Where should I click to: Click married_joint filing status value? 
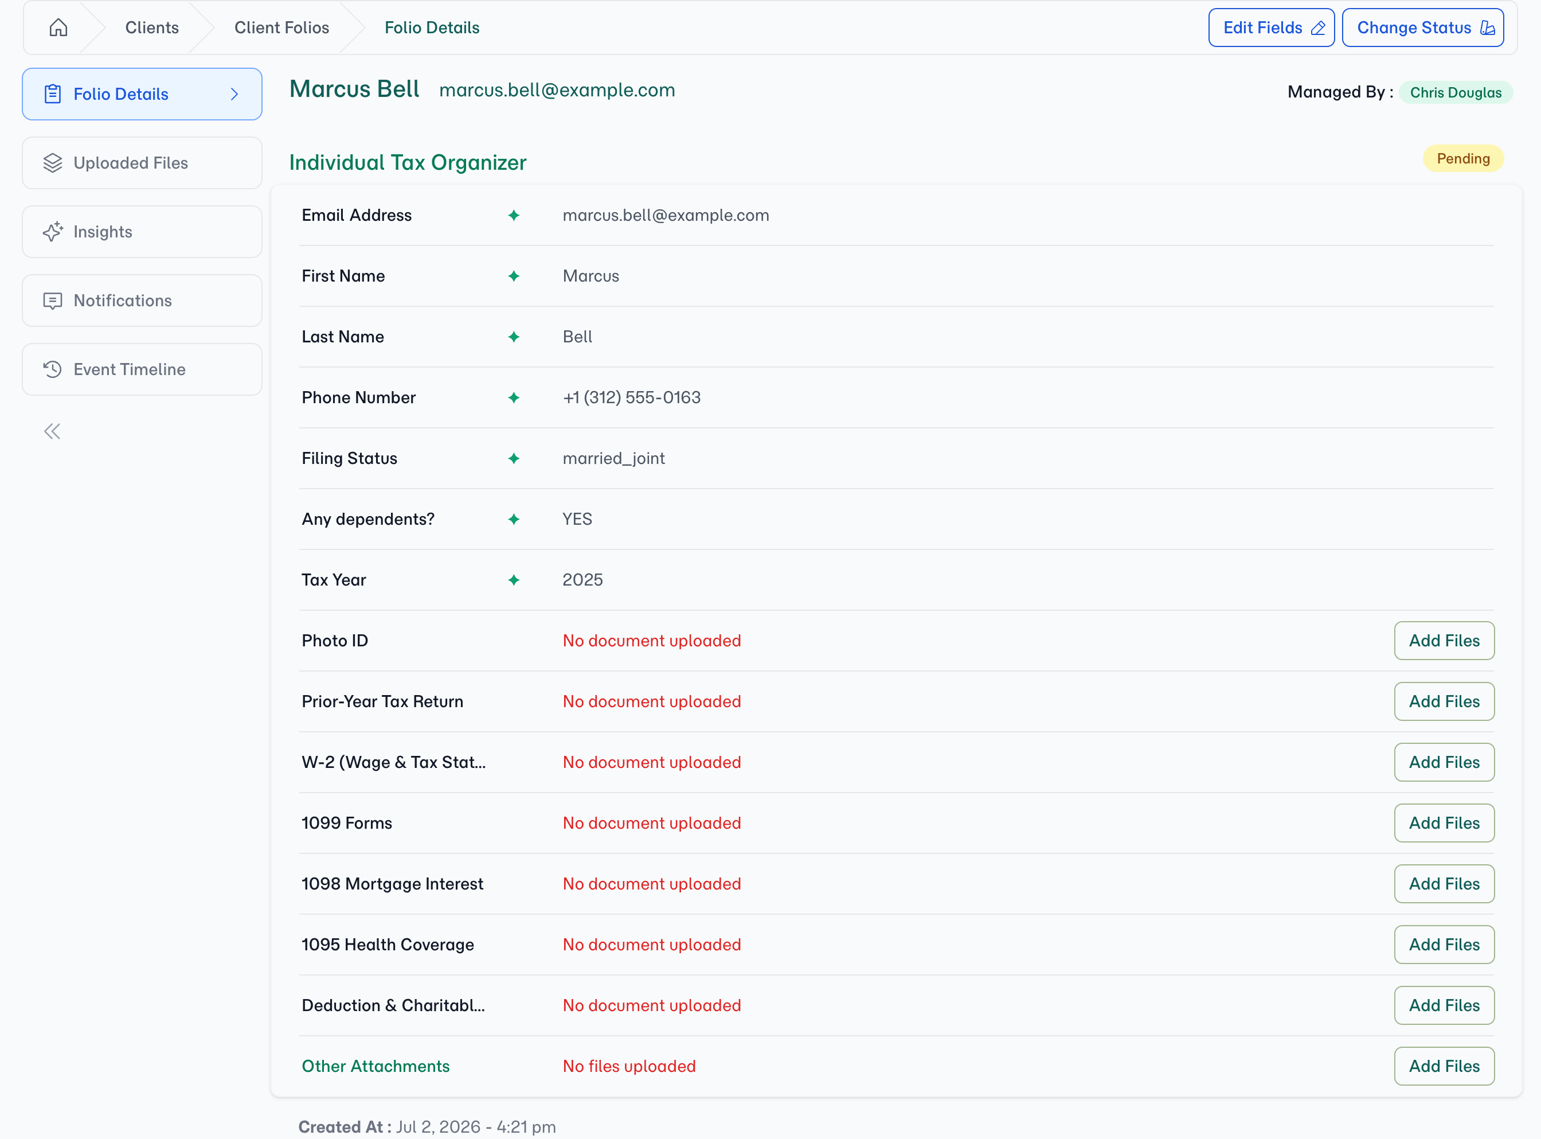pyautogui.click(x=613, y=458)
